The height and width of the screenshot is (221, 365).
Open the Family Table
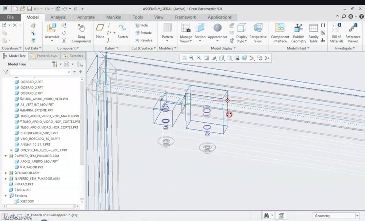click(x=313, y=33)
